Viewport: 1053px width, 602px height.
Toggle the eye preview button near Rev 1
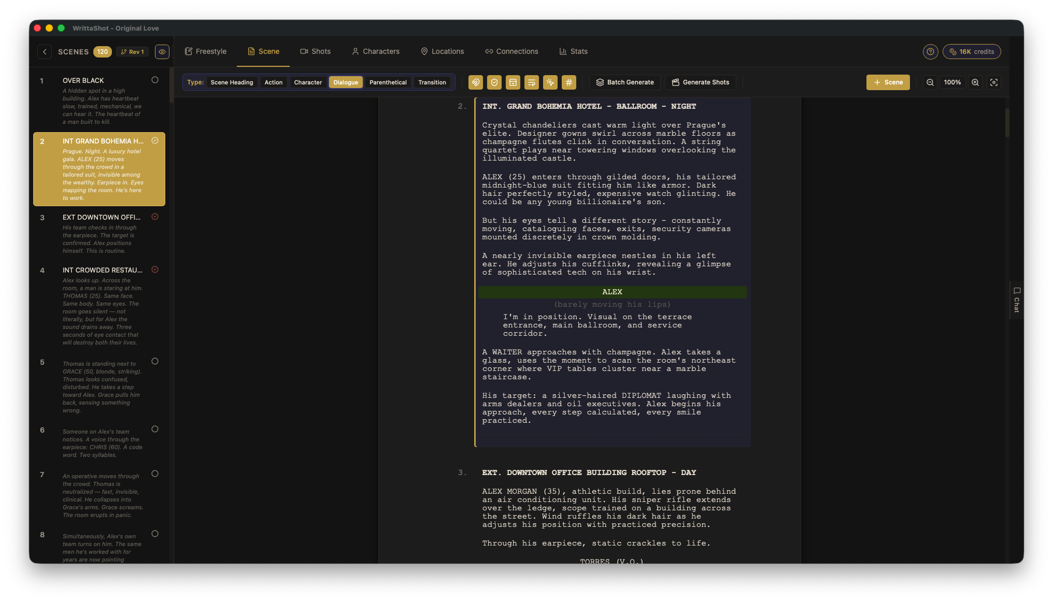pos(162,52)
